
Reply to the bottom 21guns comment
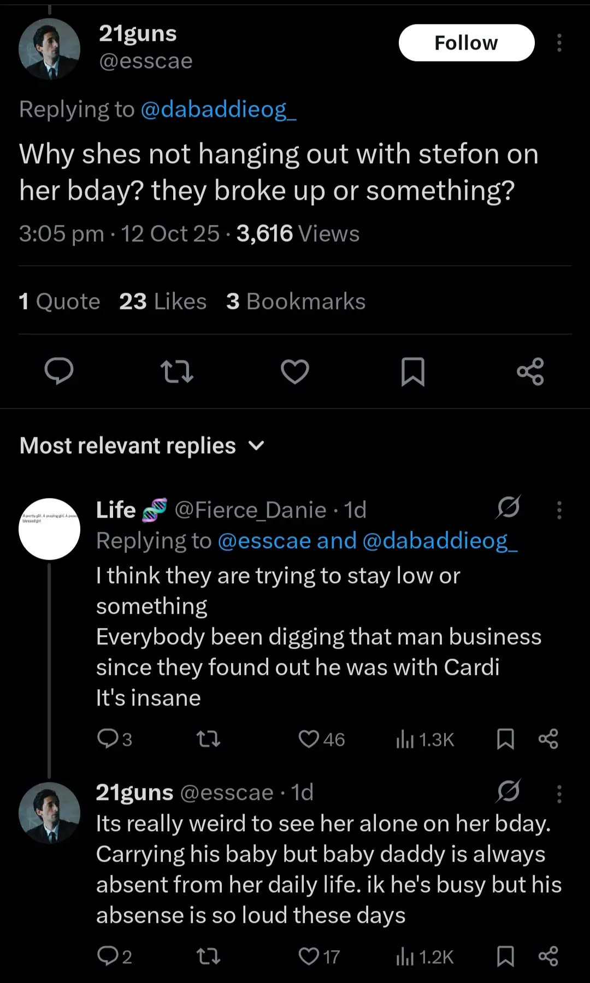108,956
